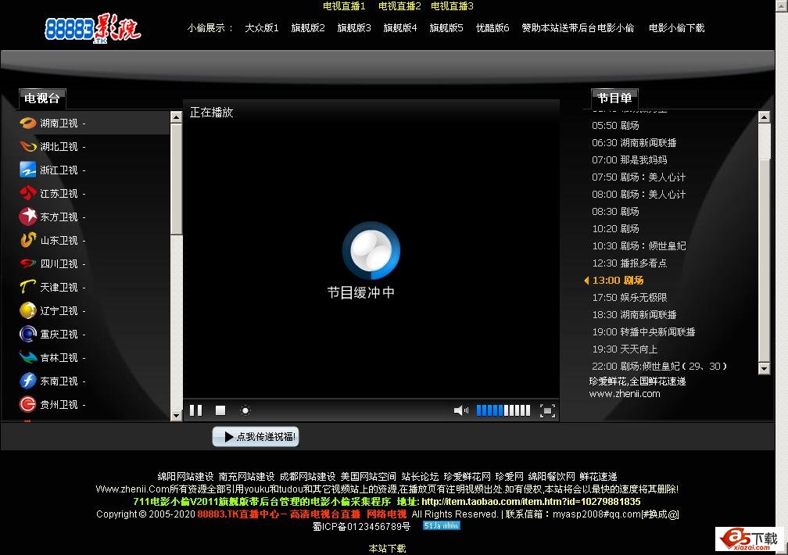Open the 绵阳餐饮网 footer link
Image resolution: width=788 pixels, height=555 pixels.
551,476
